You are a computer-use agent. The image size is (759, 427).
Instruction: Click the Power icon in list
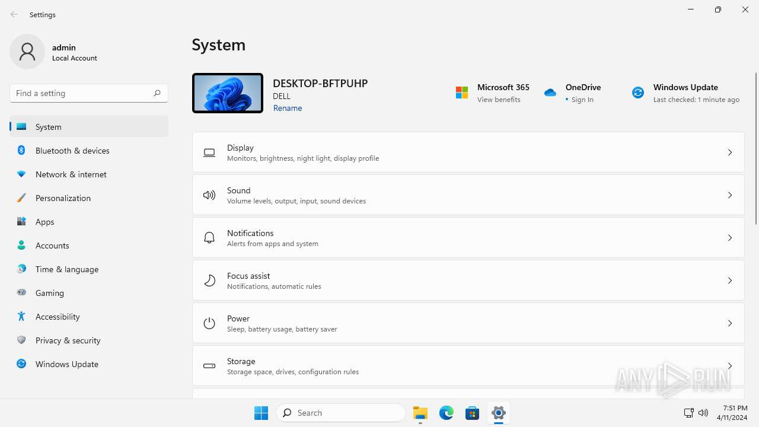(x=209, y=323)
